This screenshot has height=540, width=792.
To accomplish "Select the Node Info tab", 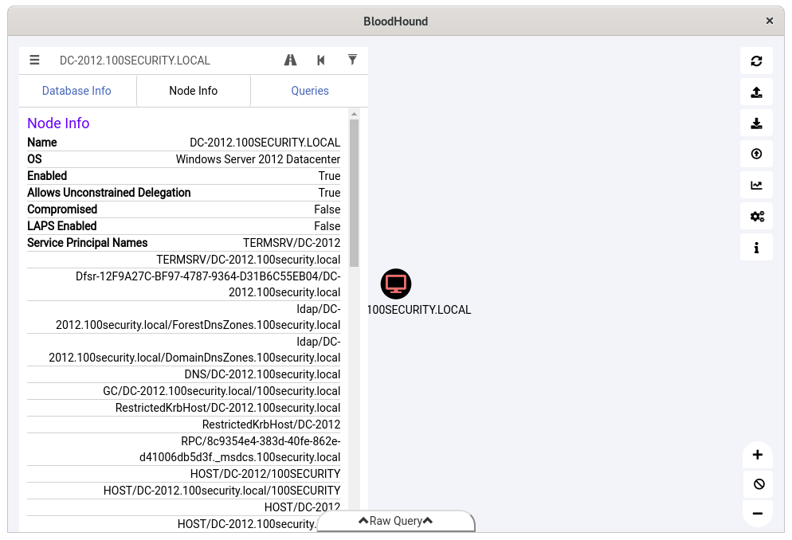I will pyautogui.click(x=194, y=91).
